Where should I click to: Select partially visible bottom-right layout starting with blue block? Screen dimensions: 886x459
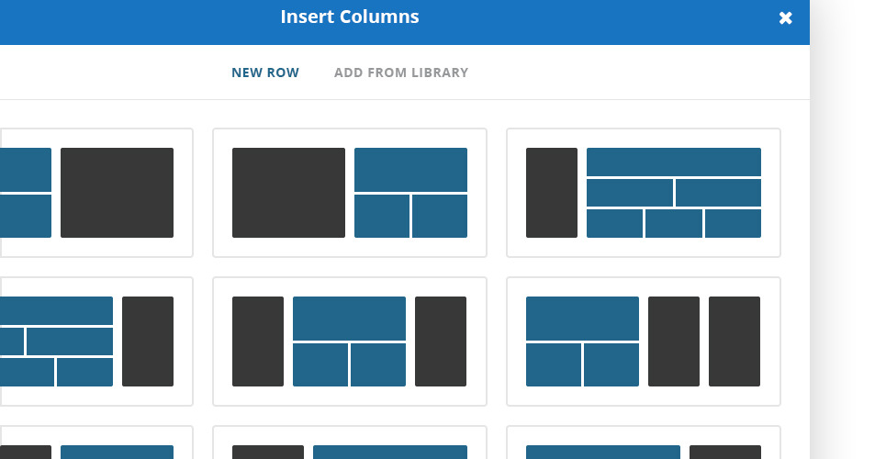(644, 443)
